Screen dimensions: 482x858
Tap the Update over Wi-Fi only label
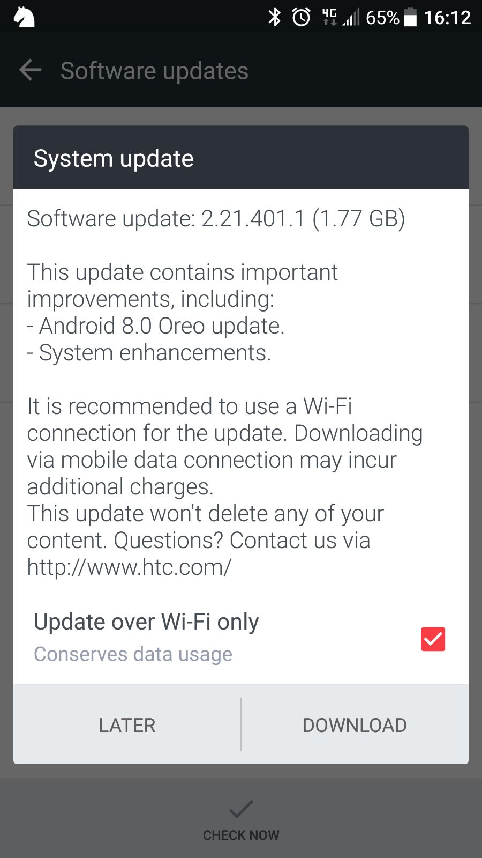[x=146, y=622]
